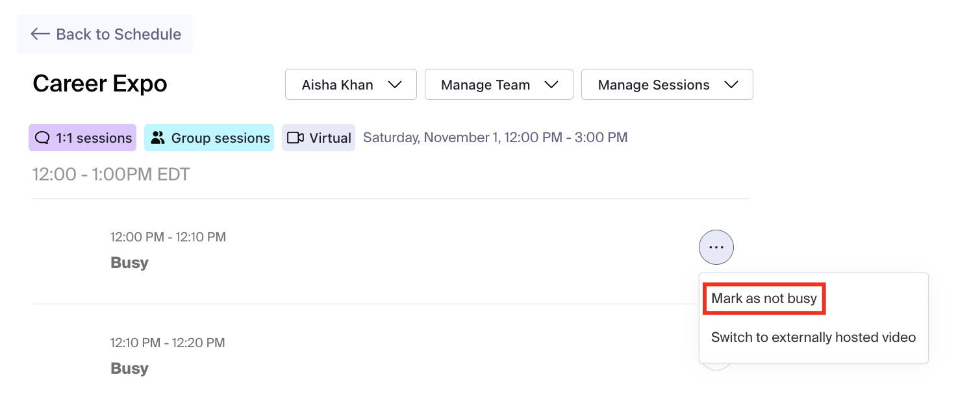Click the Virtual badge text
Screen dimensions: 969x401
point(330,138)
